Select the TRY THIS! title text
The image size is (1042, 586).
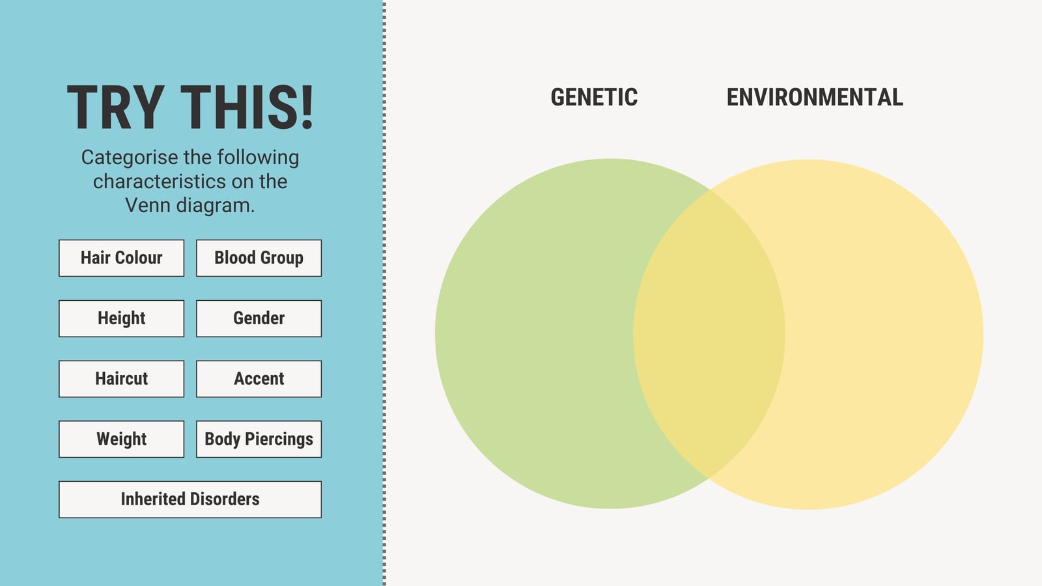[190, 108]
